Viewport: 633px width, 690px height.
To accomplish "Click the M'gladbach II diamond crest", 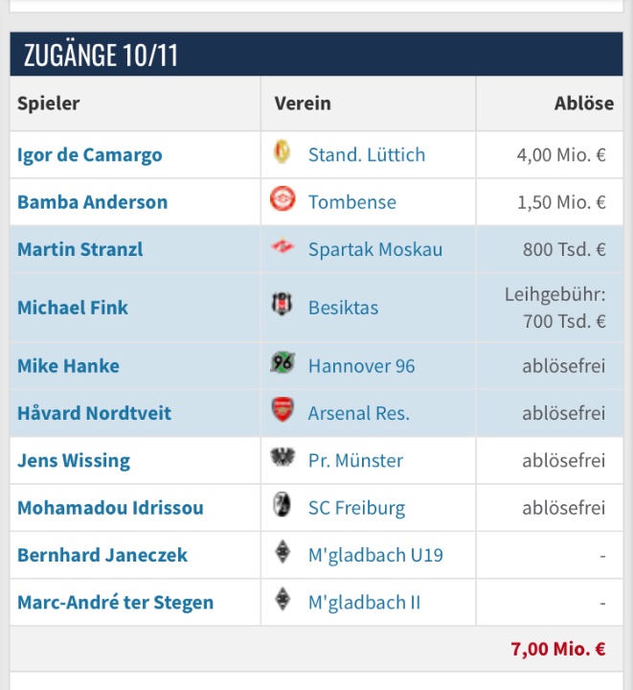I will coord(282,602).
